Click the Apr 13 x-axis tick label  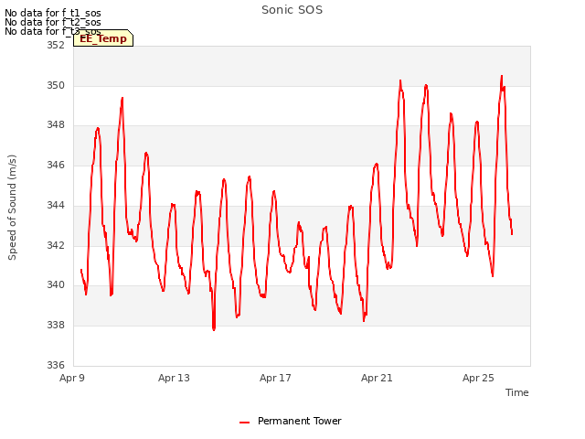click(x=174, y=378)
